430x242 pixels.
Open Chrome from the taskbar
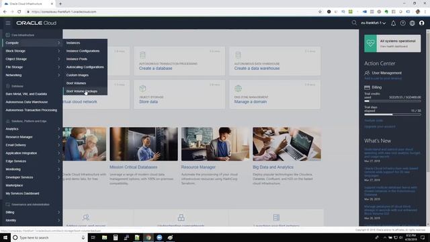(148, 237)
